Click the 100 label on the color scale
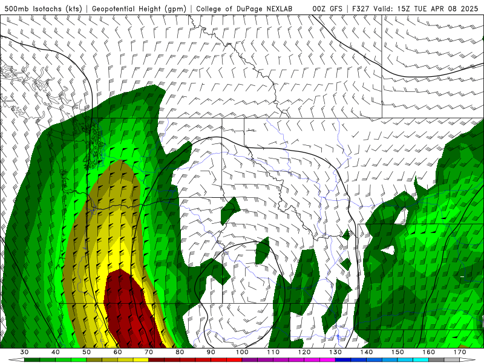This screenshot has height=363, width=484. (242, 352)
